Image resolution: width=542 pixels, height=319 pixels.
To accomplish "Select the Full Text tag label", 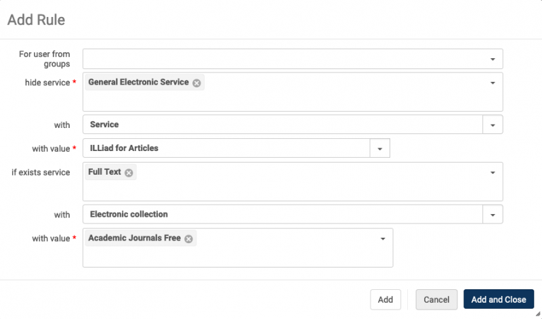I will (104, 172).
